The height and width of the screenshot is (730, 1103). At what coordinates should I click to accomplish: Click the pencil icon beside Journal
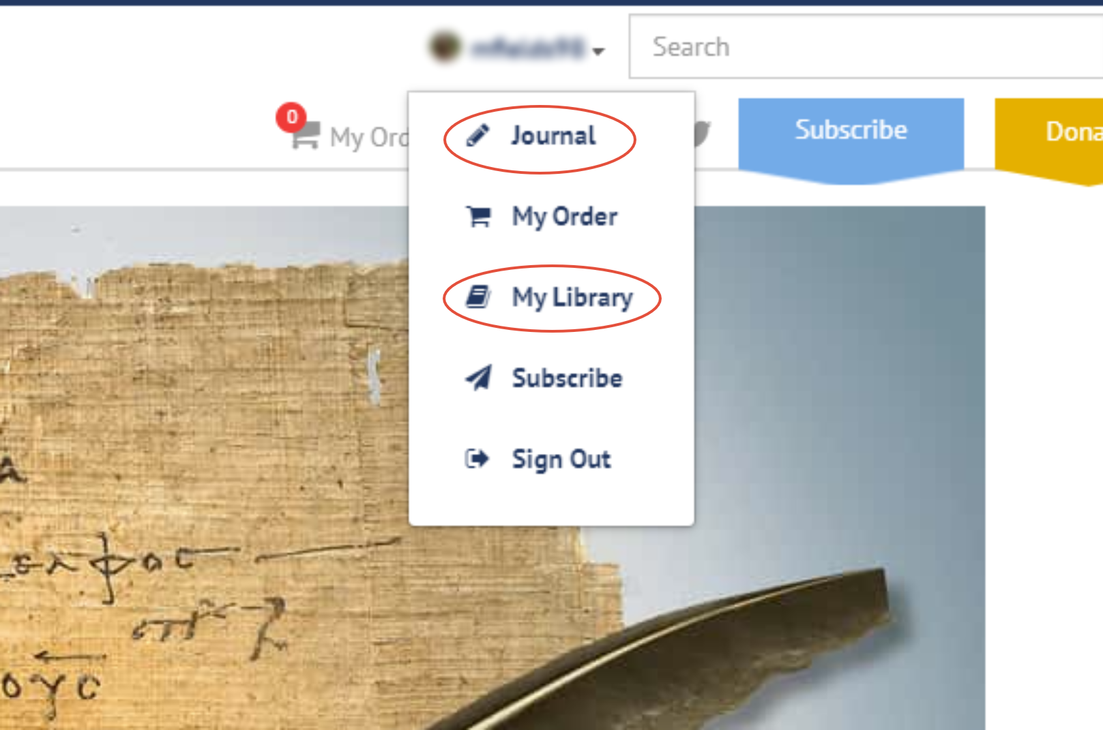pyautogui.click(x=477, y=136)
